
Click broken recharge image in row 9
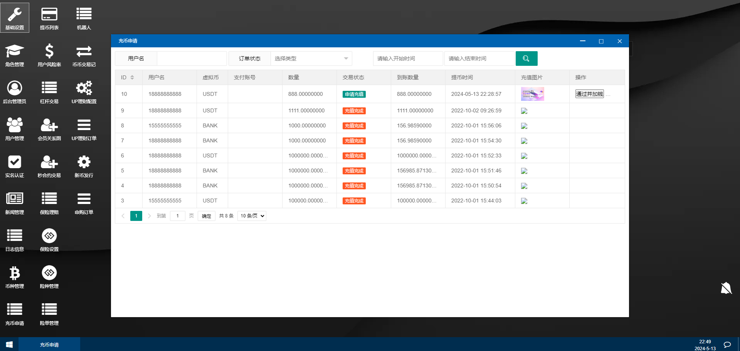pyautogui.click(x=524, y=111)
